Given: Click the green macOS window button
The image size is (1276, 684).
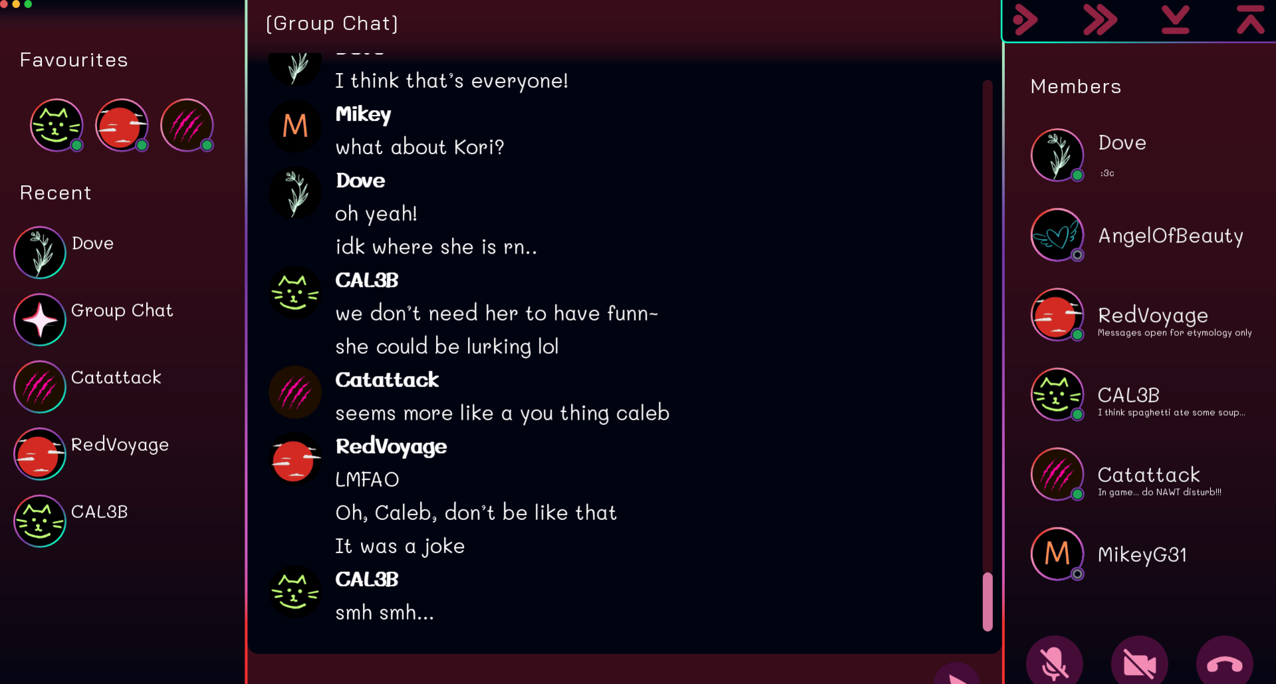Looking at the screenshot, I should [28, 4].
